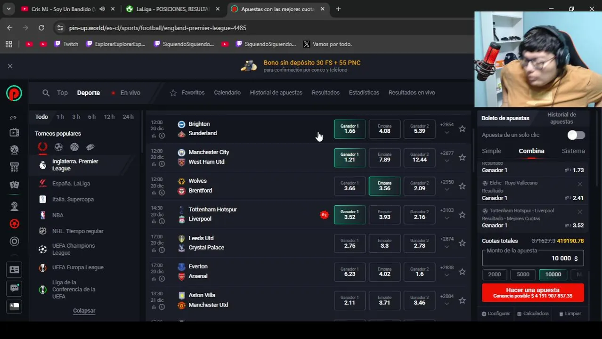Choose the 2000 quick stake button

(x=495, y=274)
